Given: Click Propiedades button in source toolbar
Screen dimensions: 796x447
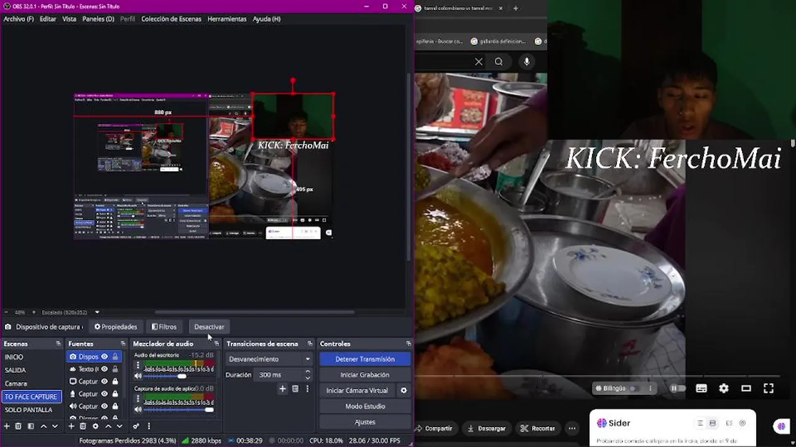Looking at the screenshot, I should point(116,327).
